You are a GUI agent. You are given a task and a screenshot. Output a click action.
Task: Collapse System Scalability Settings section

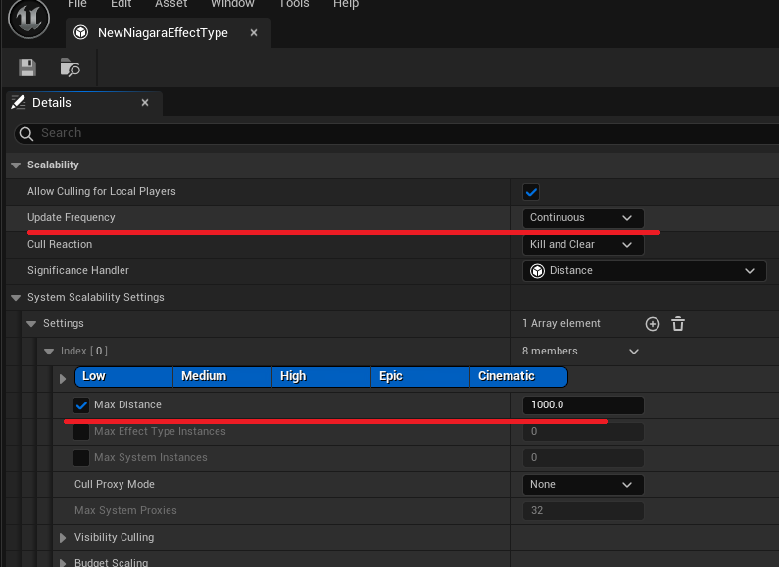click(x=16, y=298)
